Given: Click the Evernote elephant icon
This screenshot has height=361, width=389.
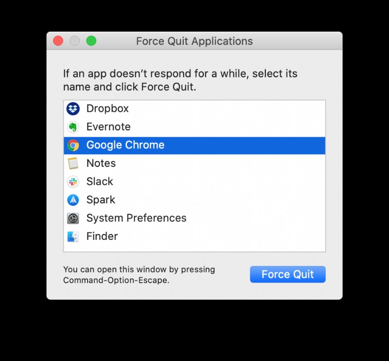Looking at the screenshot, I should pyautogui.click(x=72, y=126).
